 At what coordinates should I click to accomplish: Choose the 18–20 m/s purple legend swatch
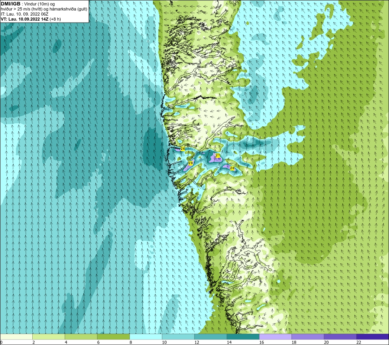(308, 336)
